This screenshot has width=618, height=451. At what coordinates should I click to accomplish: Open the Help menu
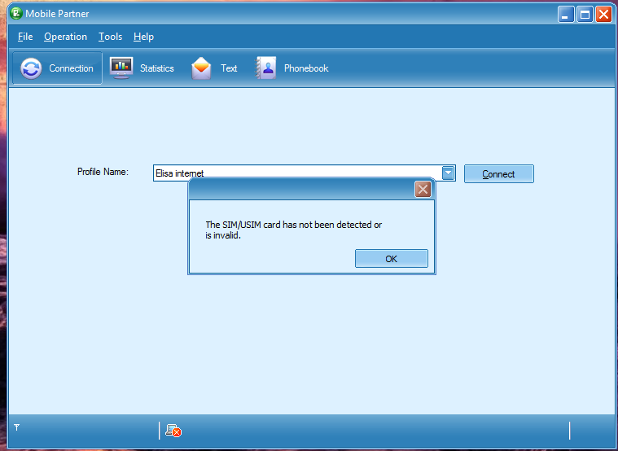pos(143,37)
